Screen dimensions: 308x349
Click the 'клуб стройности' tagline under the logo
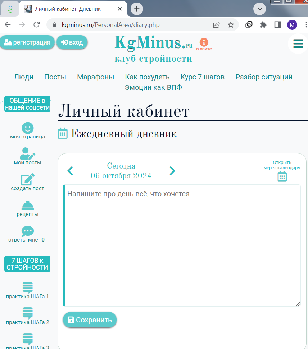153,59
